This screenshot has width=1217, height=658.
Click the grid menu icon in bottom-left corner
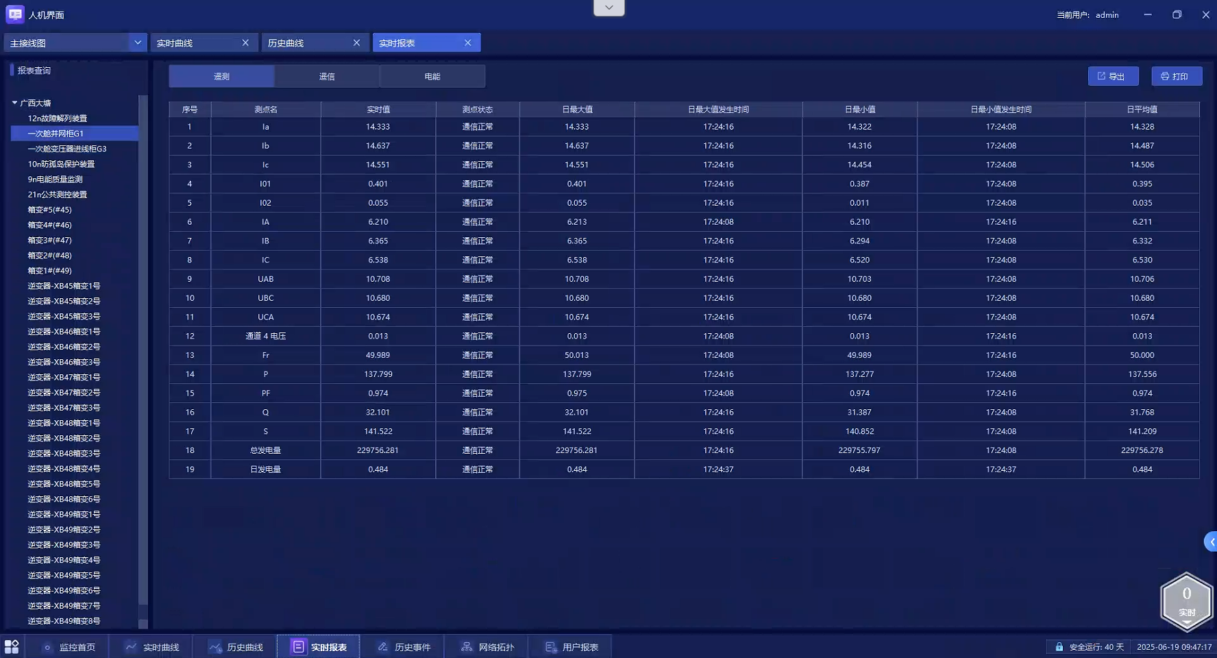pos(12,646)
